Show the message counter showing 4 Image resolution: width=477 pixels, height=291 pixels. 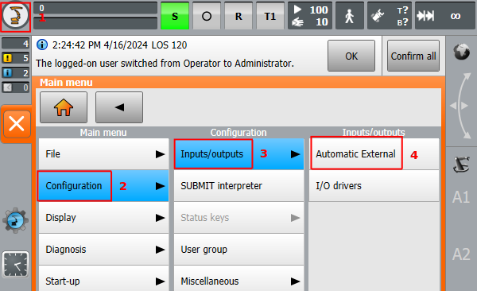(16, 44)
